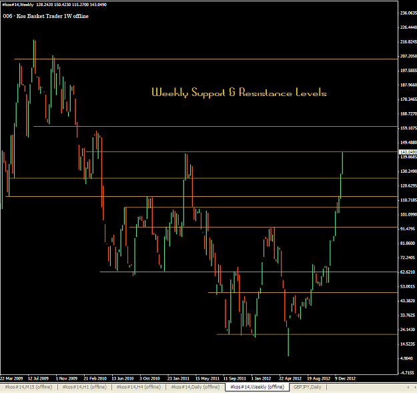Click the 81.8600 price axis value
Screen dimensions: 417x393
408,244
